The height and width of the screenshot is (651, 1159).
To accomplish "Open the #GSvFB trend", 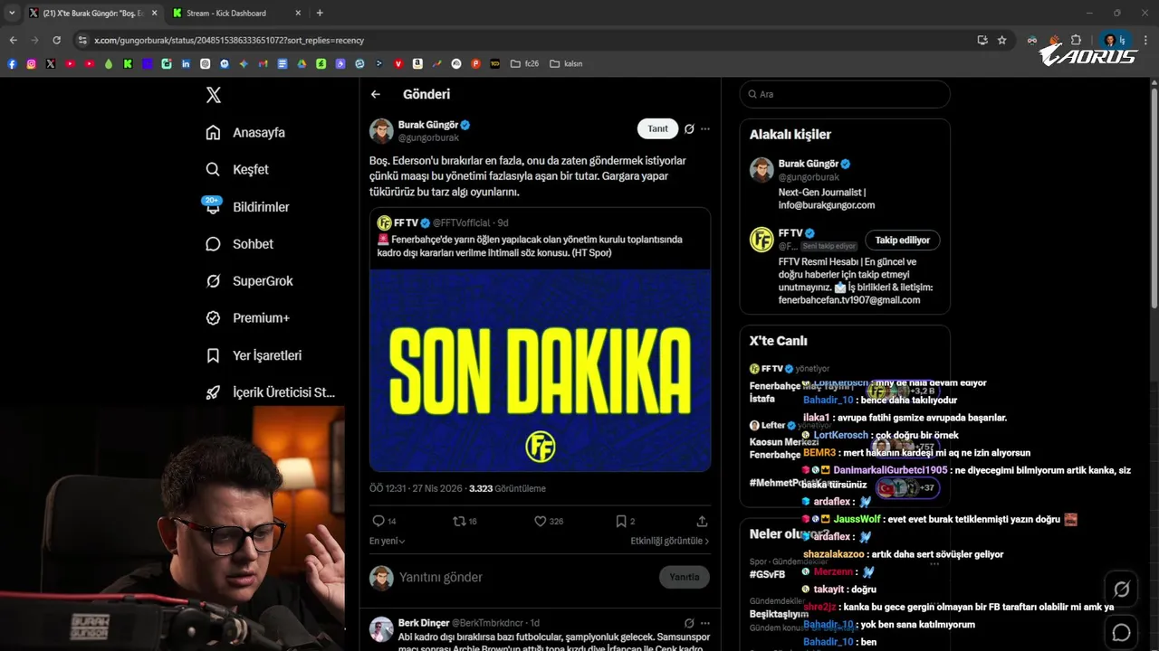I will (x=767, y=574).
